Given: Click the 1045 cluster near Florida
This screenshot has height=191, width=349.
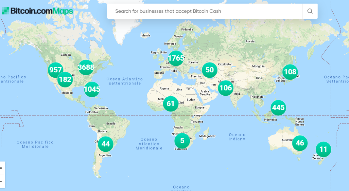Looking at the screenshot, I should 92,89.
